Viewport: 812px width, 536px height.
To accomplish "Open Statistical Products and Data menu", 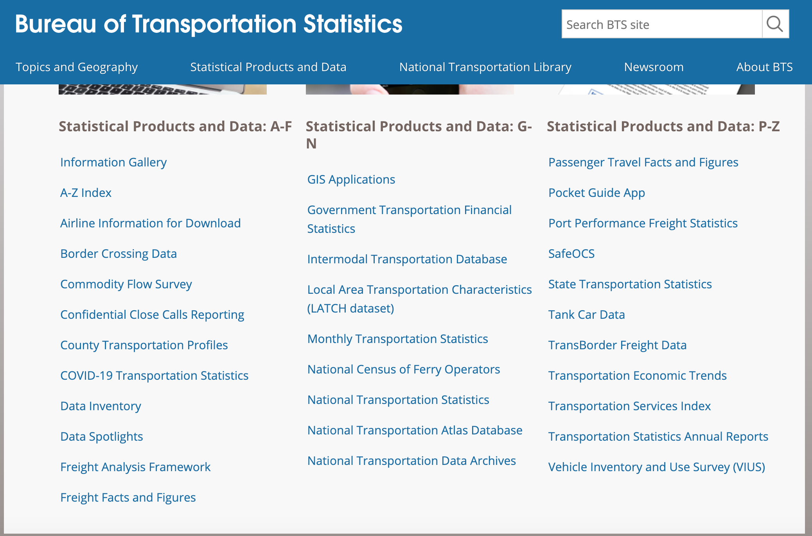I will tap(268, 67).
